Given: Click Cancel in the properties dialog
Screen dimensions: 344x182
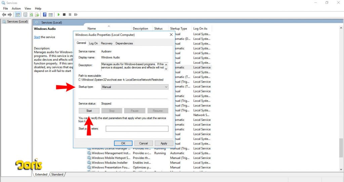Looking at the screenshot, I should click(143, 143).
